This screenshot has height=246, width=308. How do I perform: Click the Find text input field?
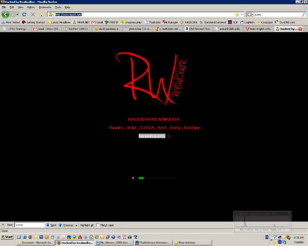point(30,225)
